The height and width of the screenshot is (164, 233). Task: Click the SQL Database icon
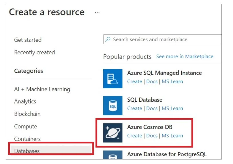113,106
